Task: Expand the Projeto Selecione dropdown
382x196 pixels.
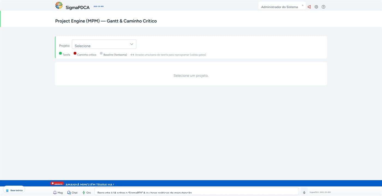Action: point(104,44)
